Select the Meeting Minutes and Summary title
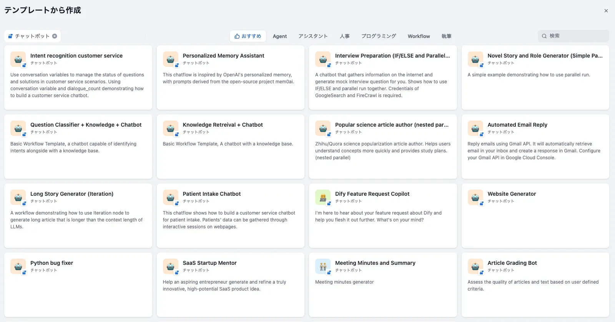 click(375, 263)
